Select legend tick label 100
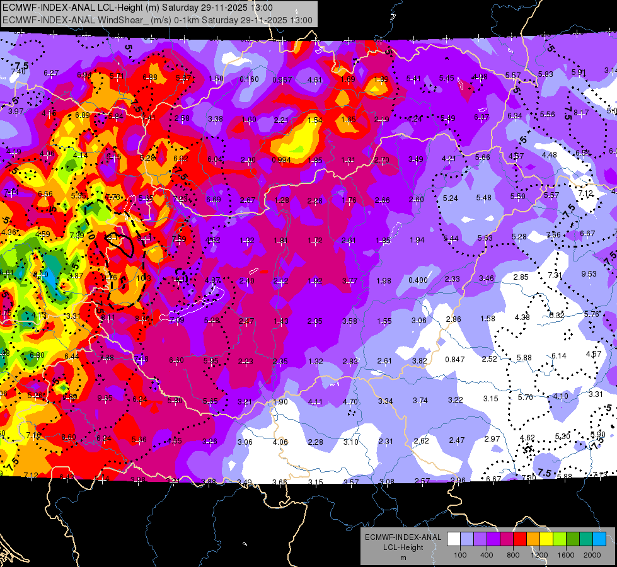Viewport: 617px width, 567px height. tap(460, 555)
